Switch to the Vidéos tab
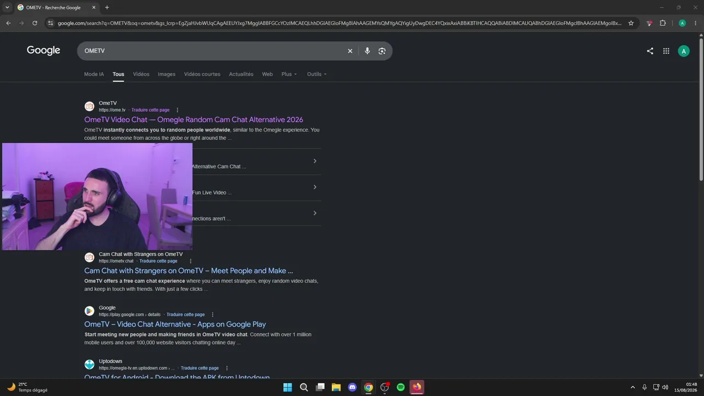Image resolution: width=704 pixels, height=396 pixels. pos(141,74)
